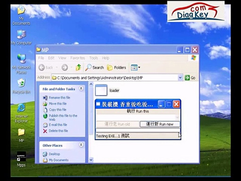The image size is (241, 181).
Task: Open the combo box in the loader dialog
Action: pyautogui.click(x=138, y=117)
